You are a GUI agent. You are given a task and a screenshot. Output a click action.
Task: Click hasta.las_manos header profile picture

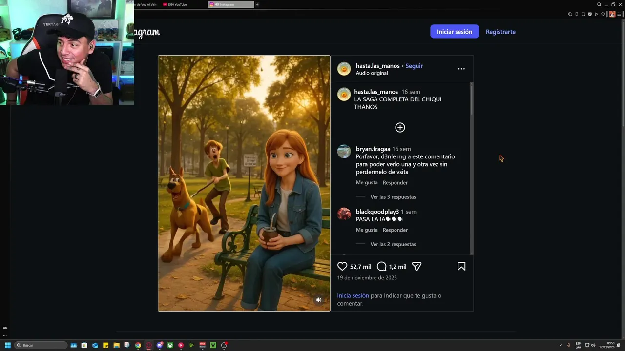point(344,69)
